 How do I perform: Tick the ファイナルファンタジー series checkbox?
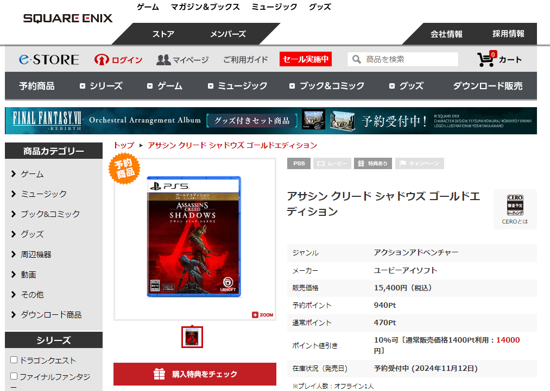tap(14, 376)
